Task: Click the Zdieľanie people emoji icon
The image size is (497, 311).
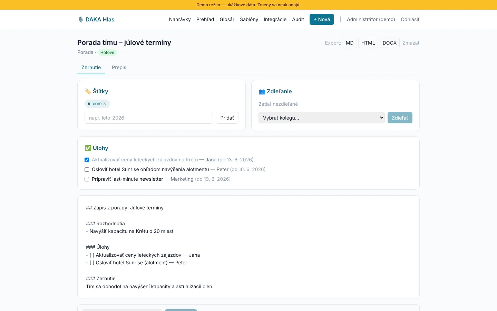Action: tap(262, 92)
